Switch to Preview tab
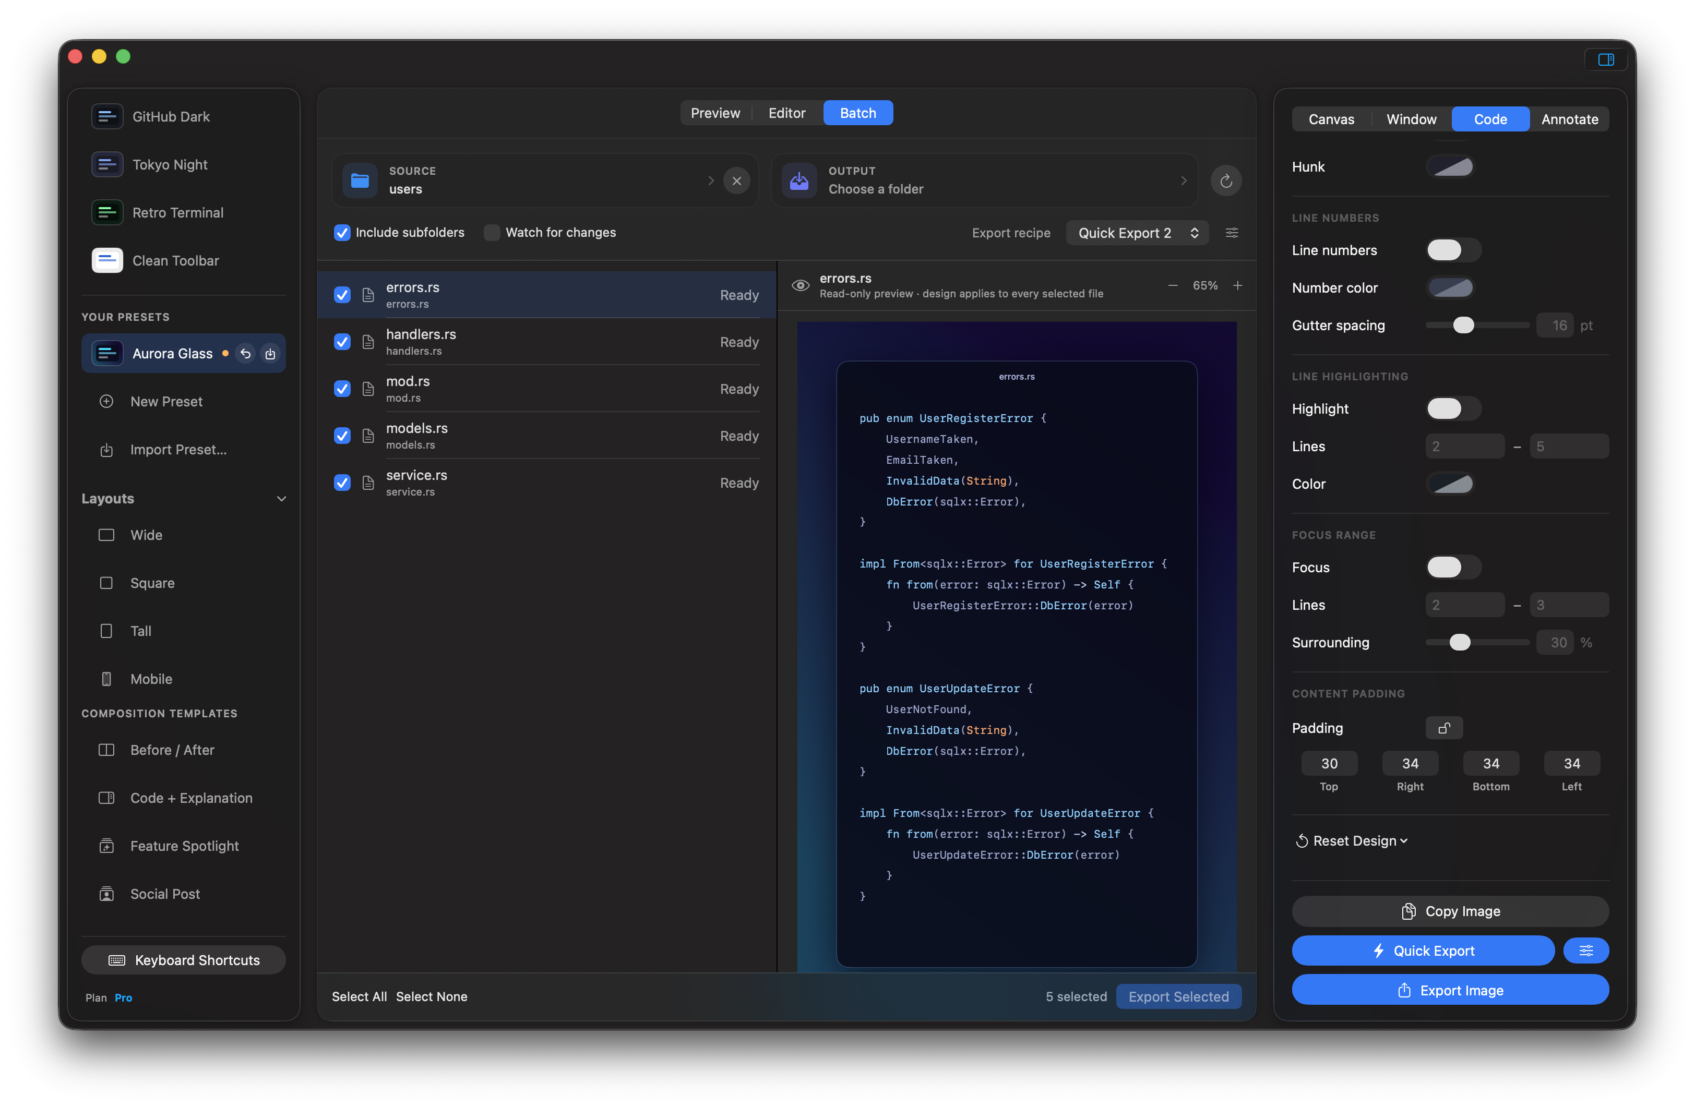 pyautogui.click(x=715, y=113)
